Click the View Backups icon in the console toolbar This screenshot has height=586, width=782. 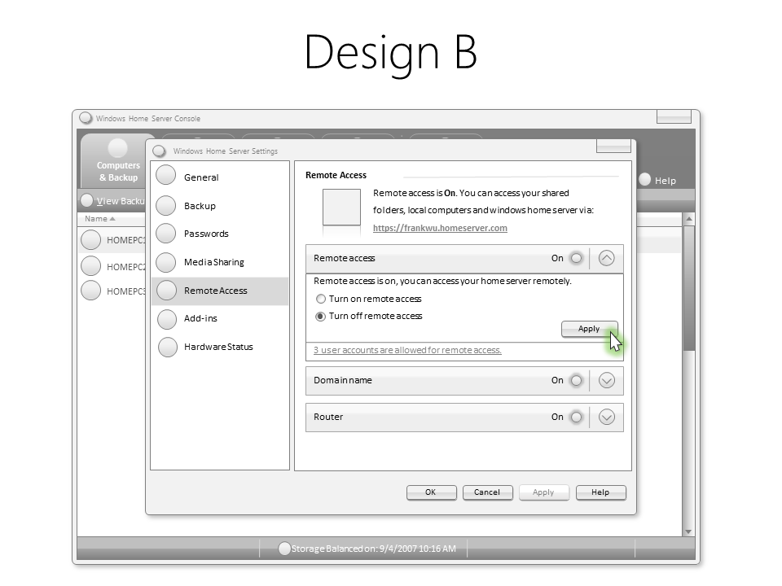coord(87,200)
